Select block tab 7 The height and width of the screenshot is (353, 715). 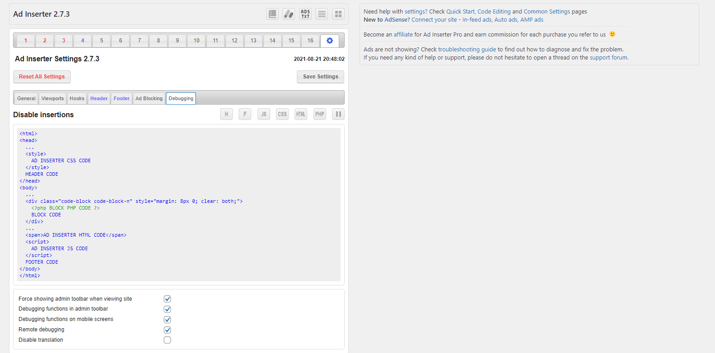point(139,41)
